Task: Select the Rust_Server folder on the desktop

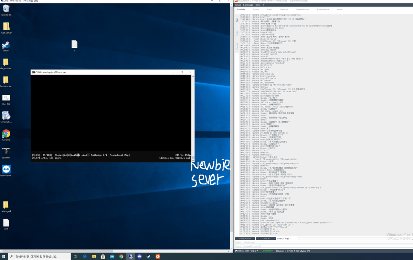Action: click(x=6, y=28)
